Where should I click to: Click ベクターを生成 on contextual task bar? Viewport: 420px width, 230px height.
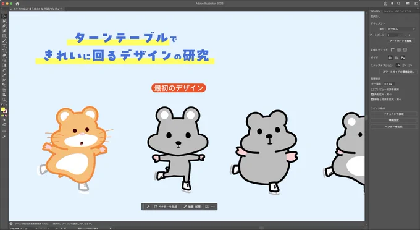coord(166,207)
